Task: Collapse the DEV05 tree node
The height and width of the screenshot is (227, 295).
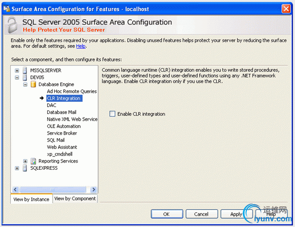Action: (17, 78)
